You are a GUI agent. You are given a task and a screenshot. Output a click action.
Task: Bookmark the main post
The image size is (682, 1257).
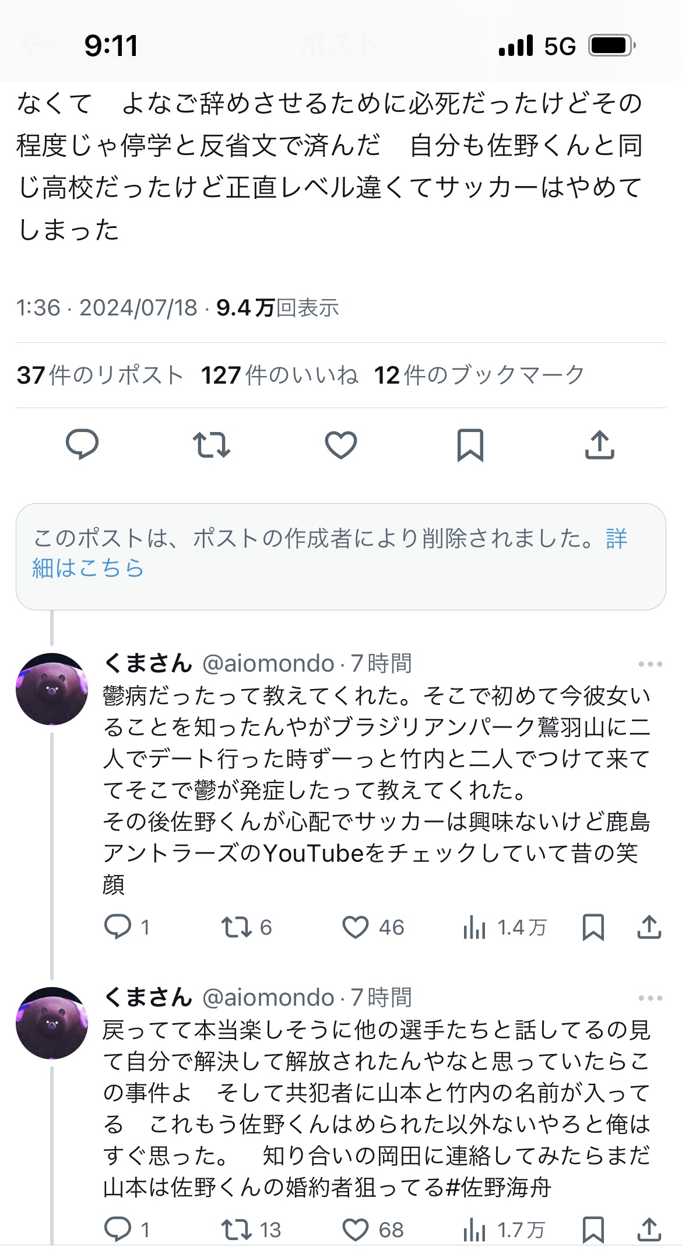[x=470, y=445]
